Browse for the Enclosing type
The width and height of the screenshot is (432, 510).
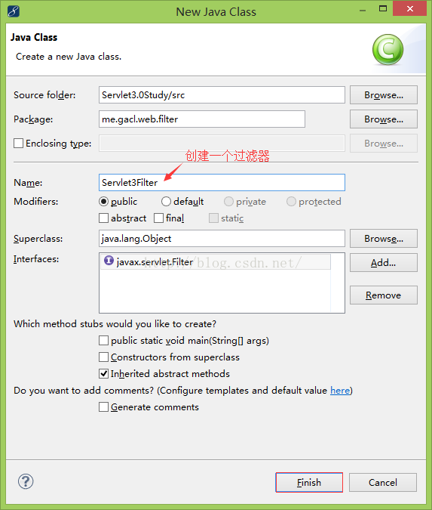coord(384,144)
